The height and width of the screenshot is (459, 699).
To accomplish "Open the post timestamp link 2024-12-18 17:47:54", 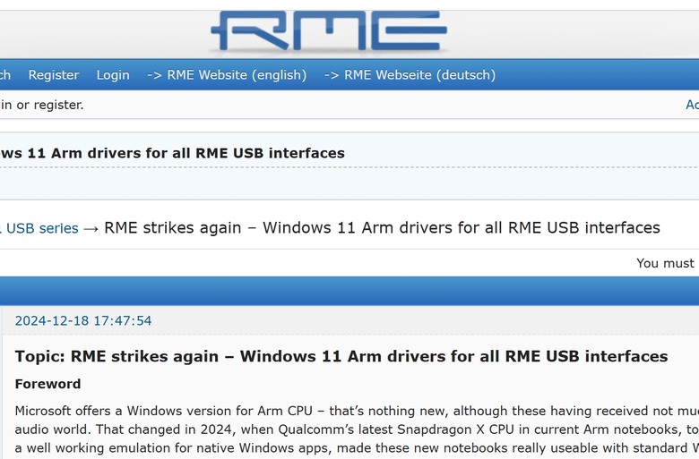I will pos(83,320).
